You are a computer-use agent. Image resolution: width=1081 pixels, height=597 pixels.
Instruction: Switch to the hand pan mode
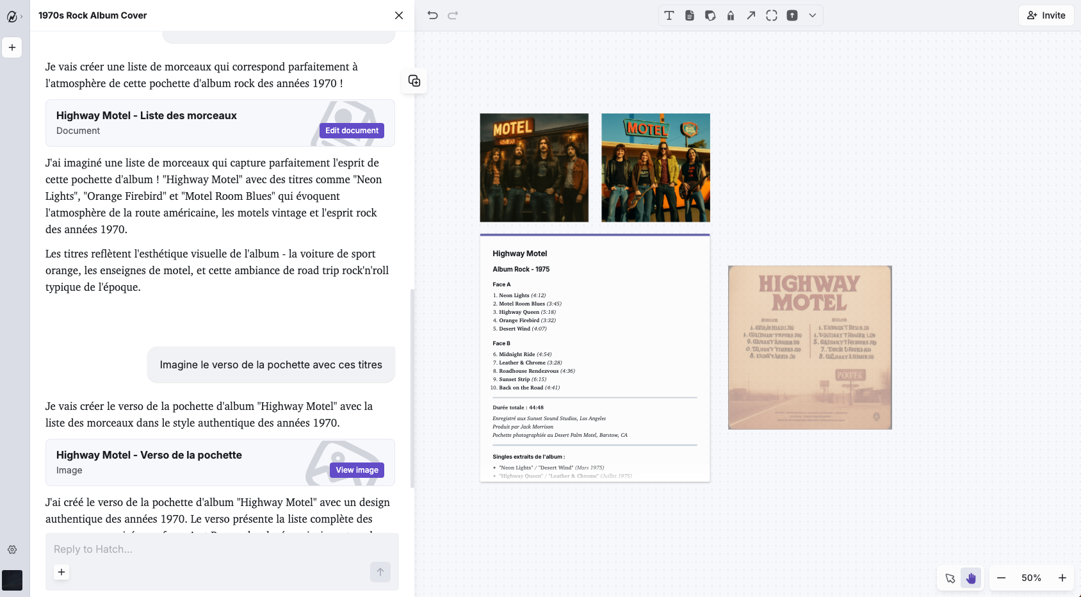971,578
